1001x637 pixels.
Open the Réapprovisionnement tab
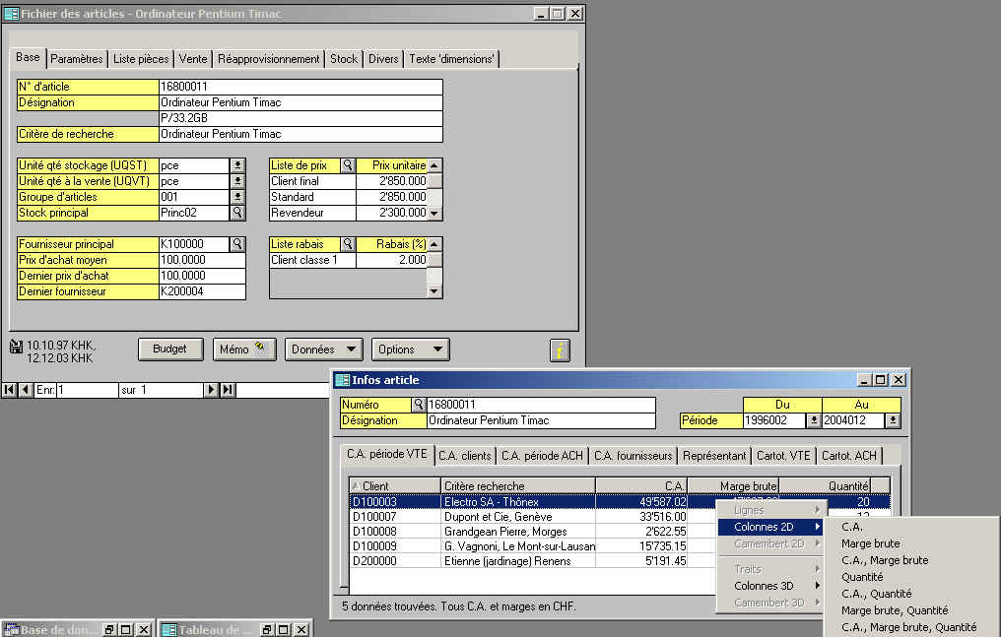269,59
